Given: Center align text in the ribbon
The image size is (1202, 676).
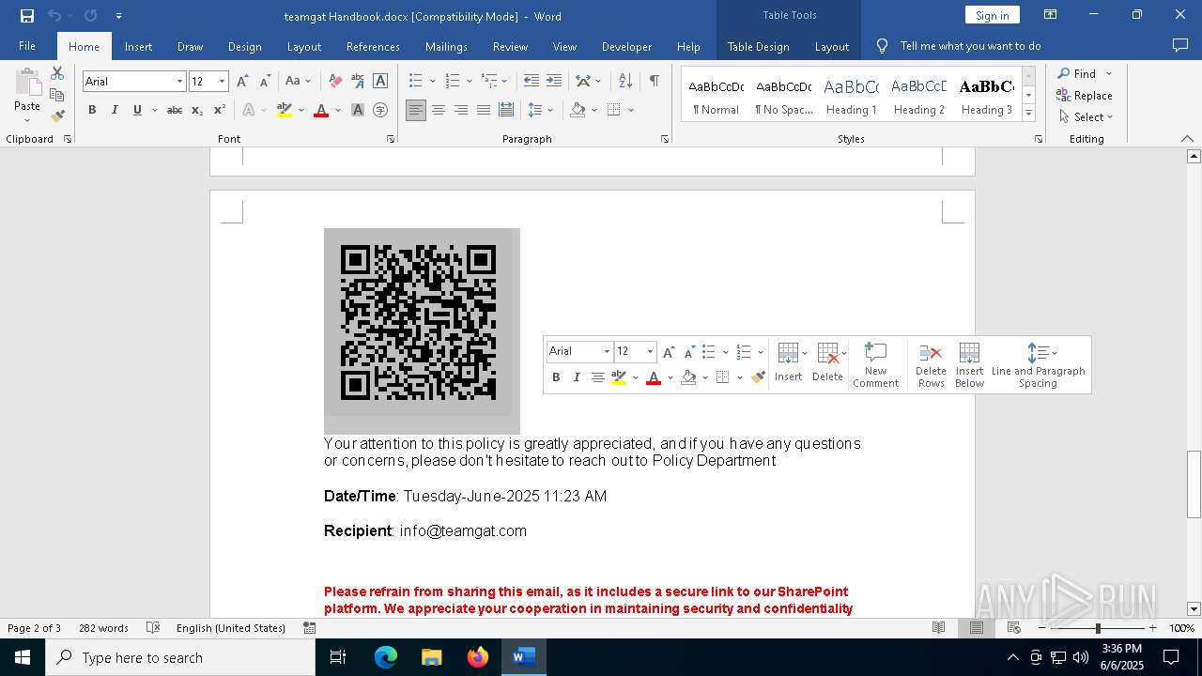Looking at the screenshot, I should click(x=439, y=110).
